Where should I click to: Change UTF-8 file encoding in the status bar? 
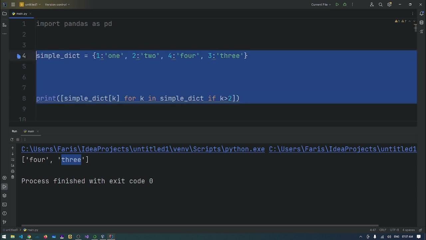coord(394,230)
